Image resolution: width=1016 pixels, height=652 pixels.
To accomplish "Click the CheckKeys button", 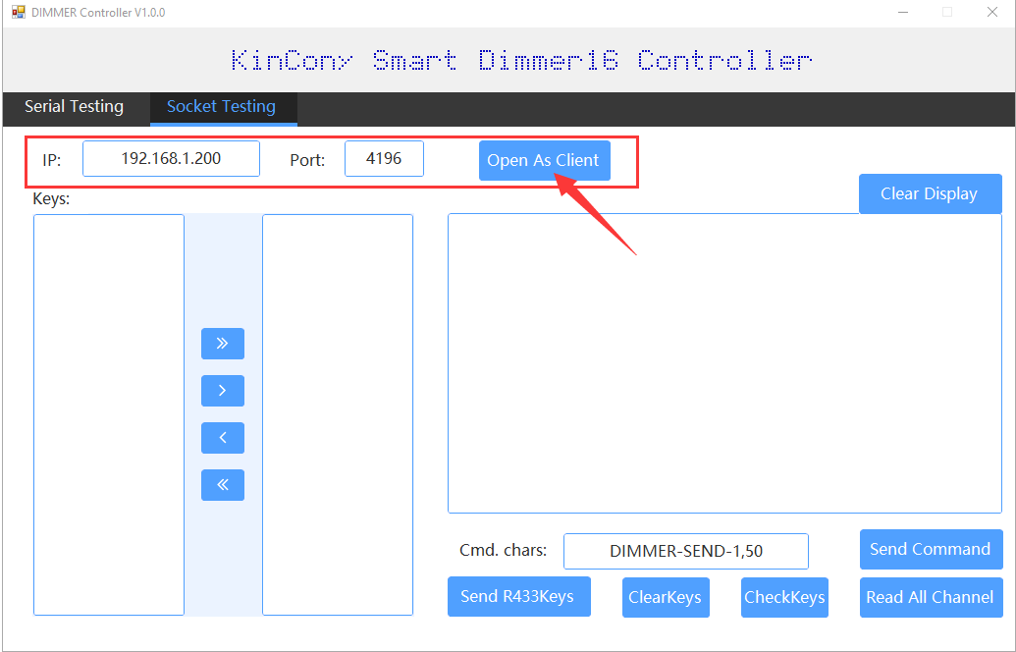I will [784, 597].
